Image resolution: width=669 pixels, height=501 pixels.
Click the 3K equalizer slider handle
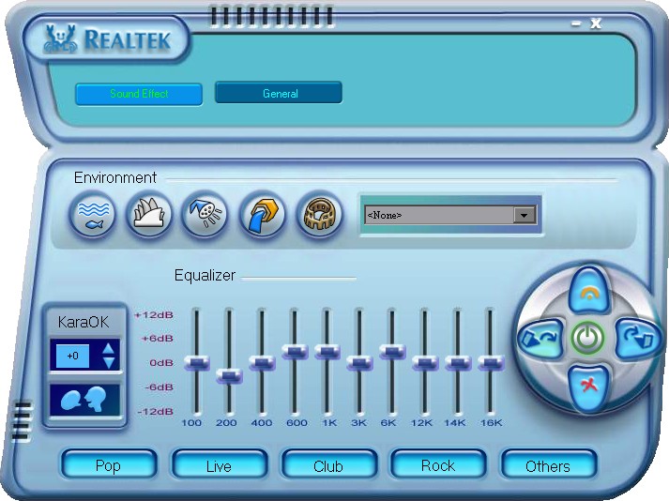pyautogui.click(x=359, y=363)
